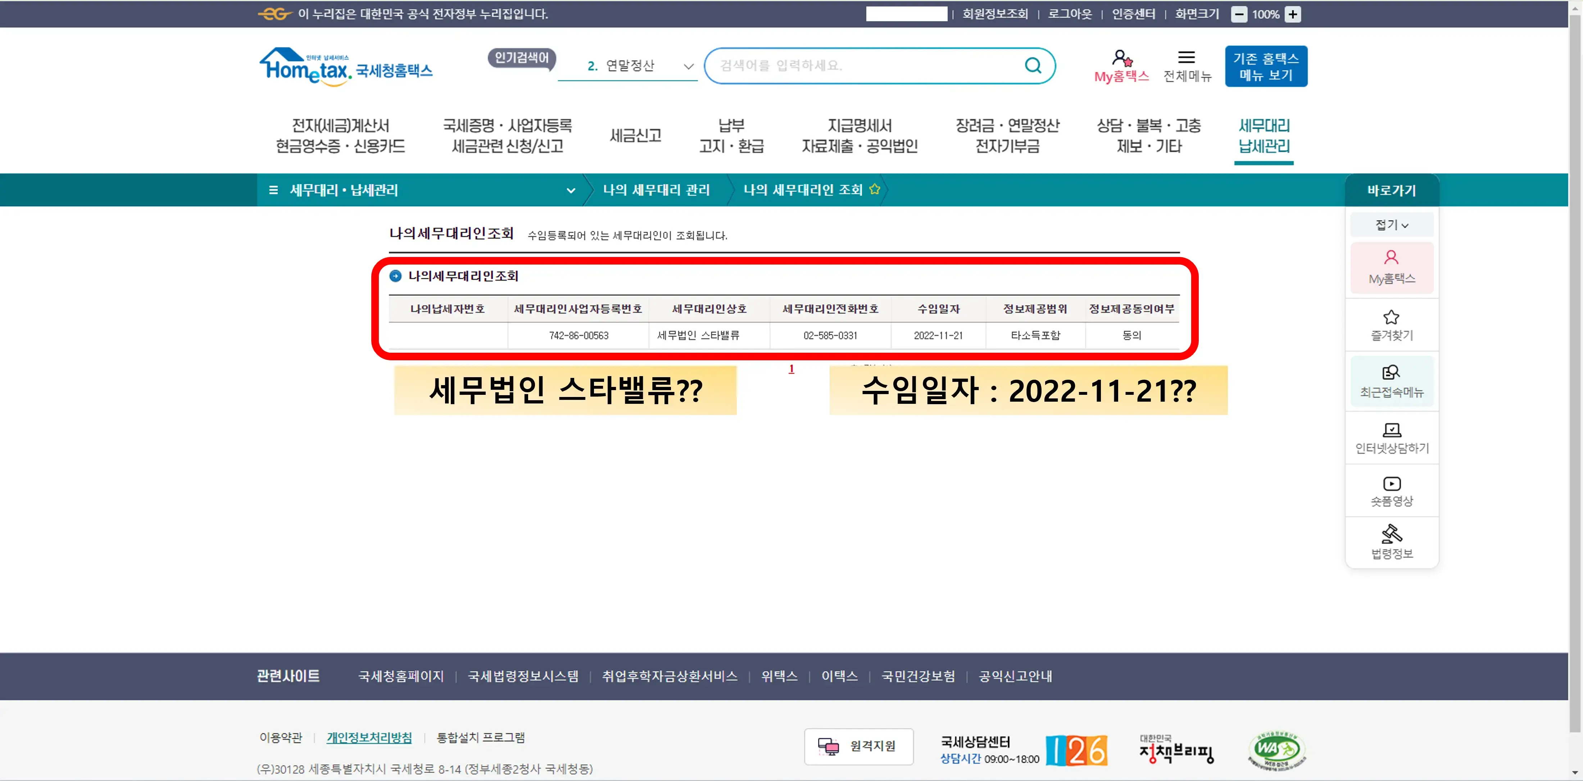Click the WA web accessibility badge

pos(1276,750)
